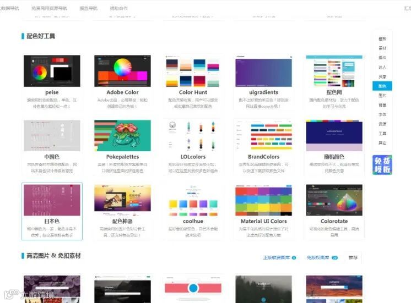Screen dimensions: 411x303
Task: Open the coolhue gradient thumbnail
Action: (193, 200)
